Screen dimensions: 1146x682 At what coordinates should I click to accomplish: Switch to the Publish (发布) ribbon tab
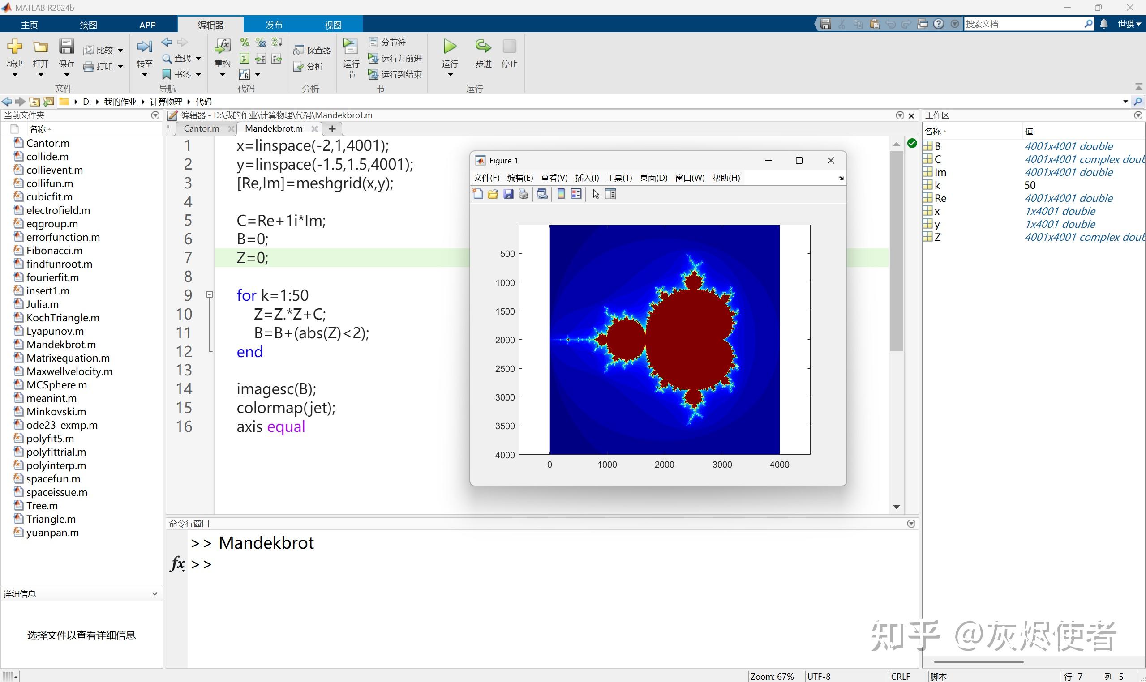click(x=274, y=25)
